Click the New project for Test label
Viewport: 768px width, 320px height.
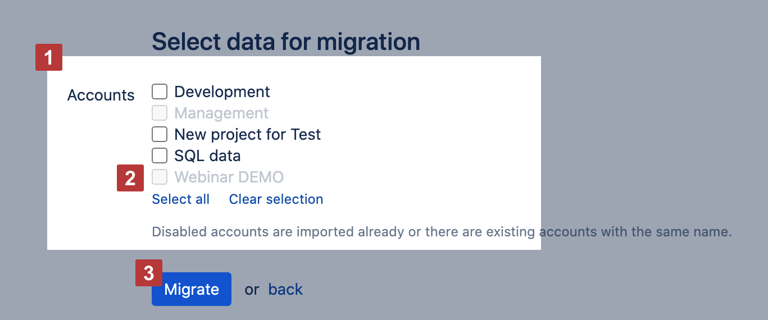(247, 134)
